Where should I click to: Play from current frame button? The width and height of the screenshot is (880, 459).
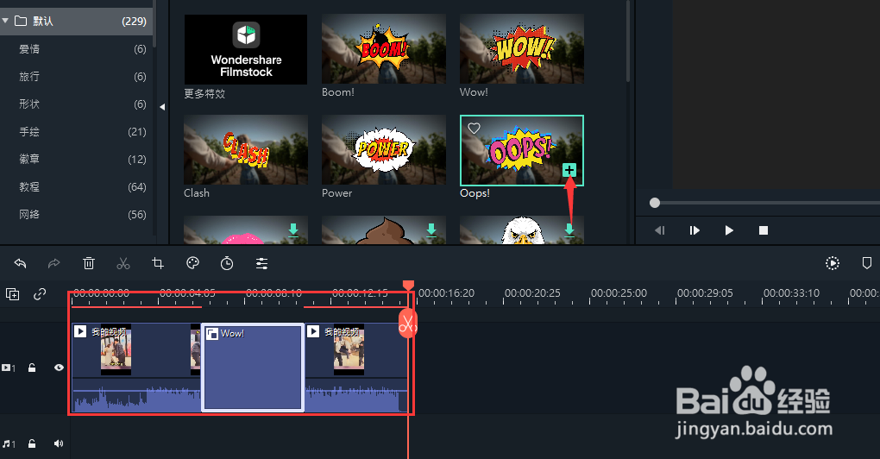(695, 230)
